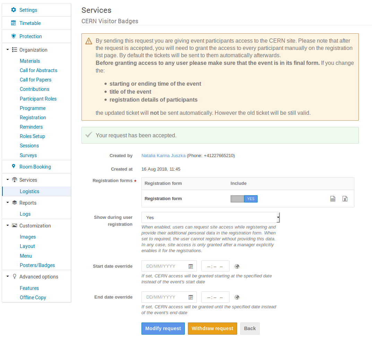The width and height of the screenshot is (372, 344).
Task: Open Natalia Karina Juszka's profile link
Action: click(x=163, y=155)
